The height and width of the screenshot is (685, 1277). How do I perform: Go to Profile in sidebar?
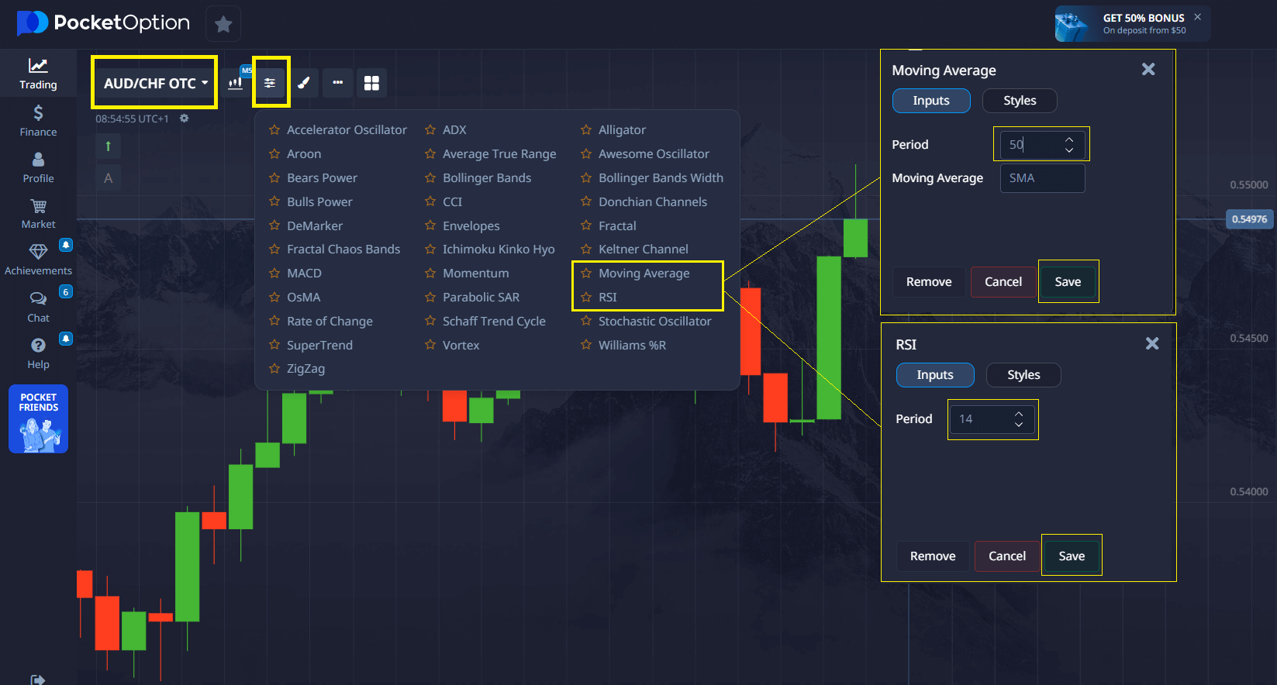pyautogui.click(x=38, y=167)
